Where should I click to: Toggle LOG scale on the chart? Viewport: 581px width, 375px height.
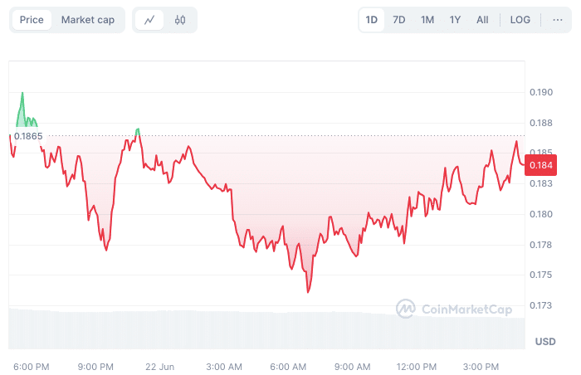[x=520, y=20]
